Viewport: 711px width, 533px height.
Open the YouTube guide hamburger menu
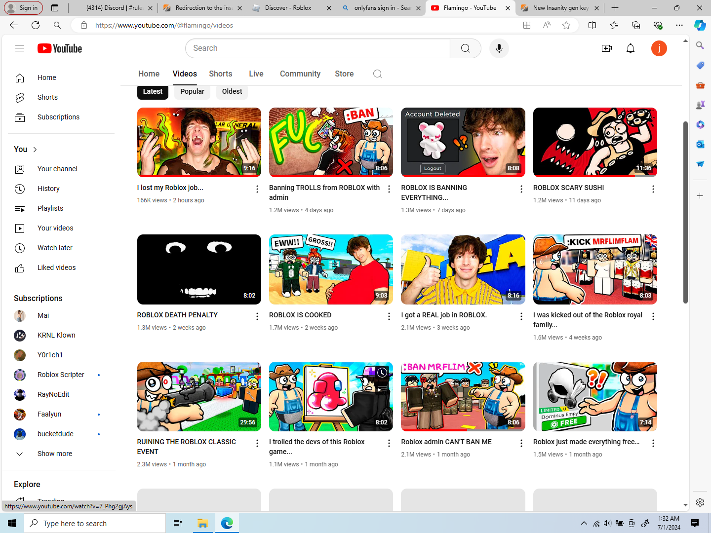coord(20,48)
